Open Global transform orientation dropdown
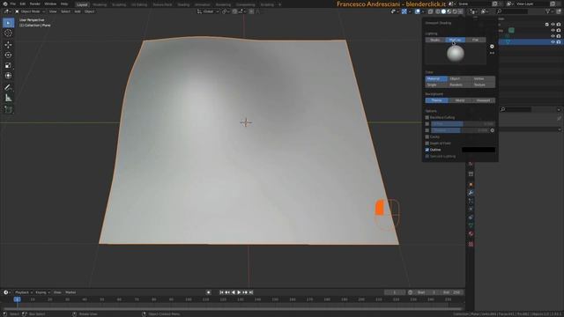The image size is (564, 317). 208,11
